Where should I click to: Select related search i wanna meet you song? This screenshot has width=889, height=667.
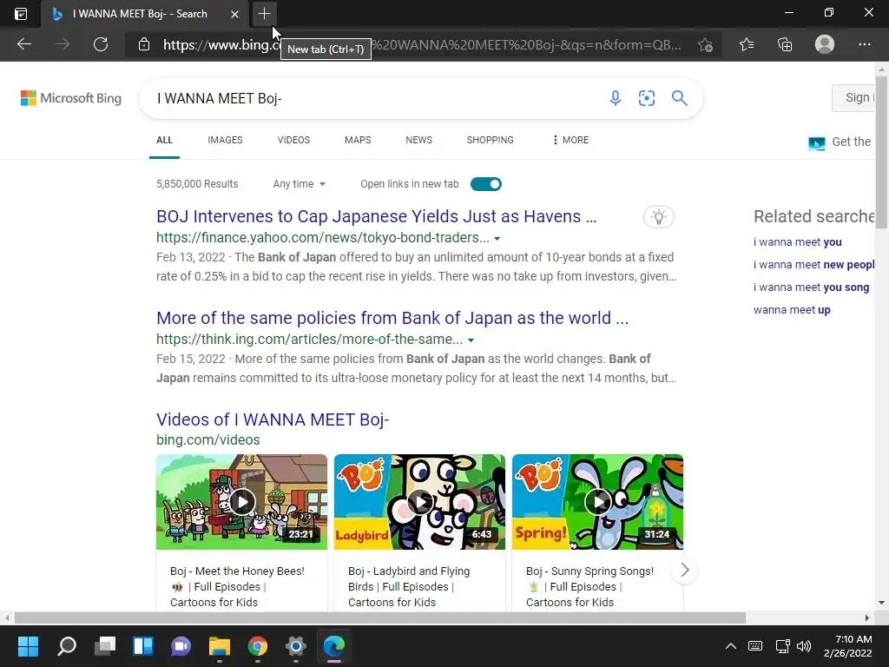point(812,287)
